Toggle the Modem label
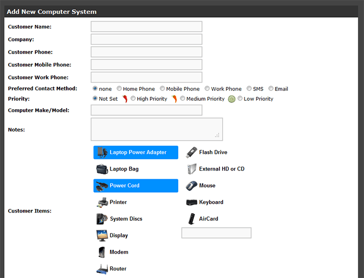The height and width of the screenshot is (278, 364). (x=119, y=252)
